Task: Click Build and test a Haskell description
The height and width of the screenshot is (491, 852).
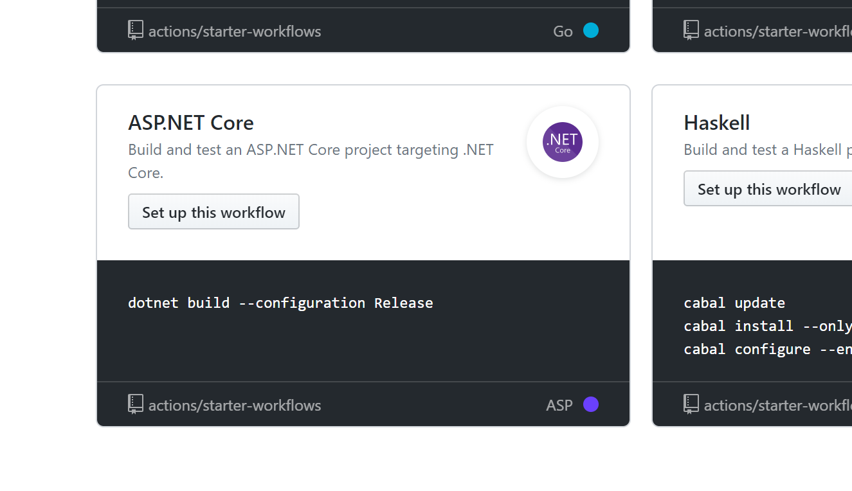Action: pos(768,150)
